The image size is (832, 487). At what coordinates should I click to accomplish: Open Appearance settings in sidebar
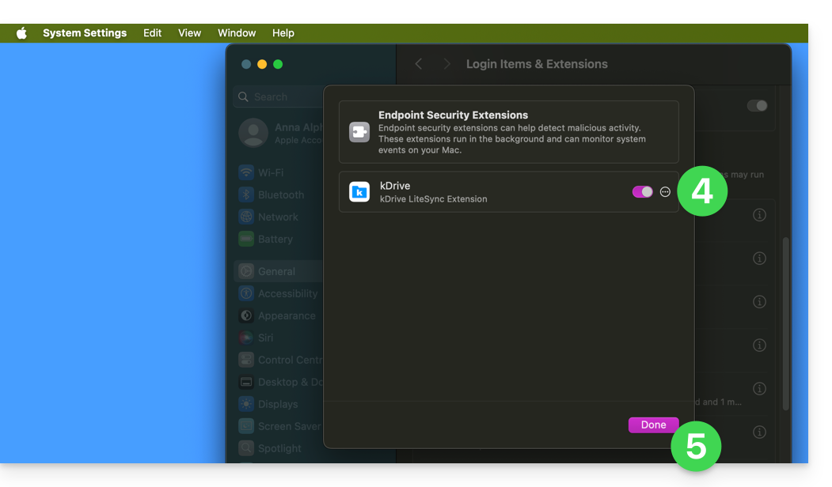click(x=286, y=315)
